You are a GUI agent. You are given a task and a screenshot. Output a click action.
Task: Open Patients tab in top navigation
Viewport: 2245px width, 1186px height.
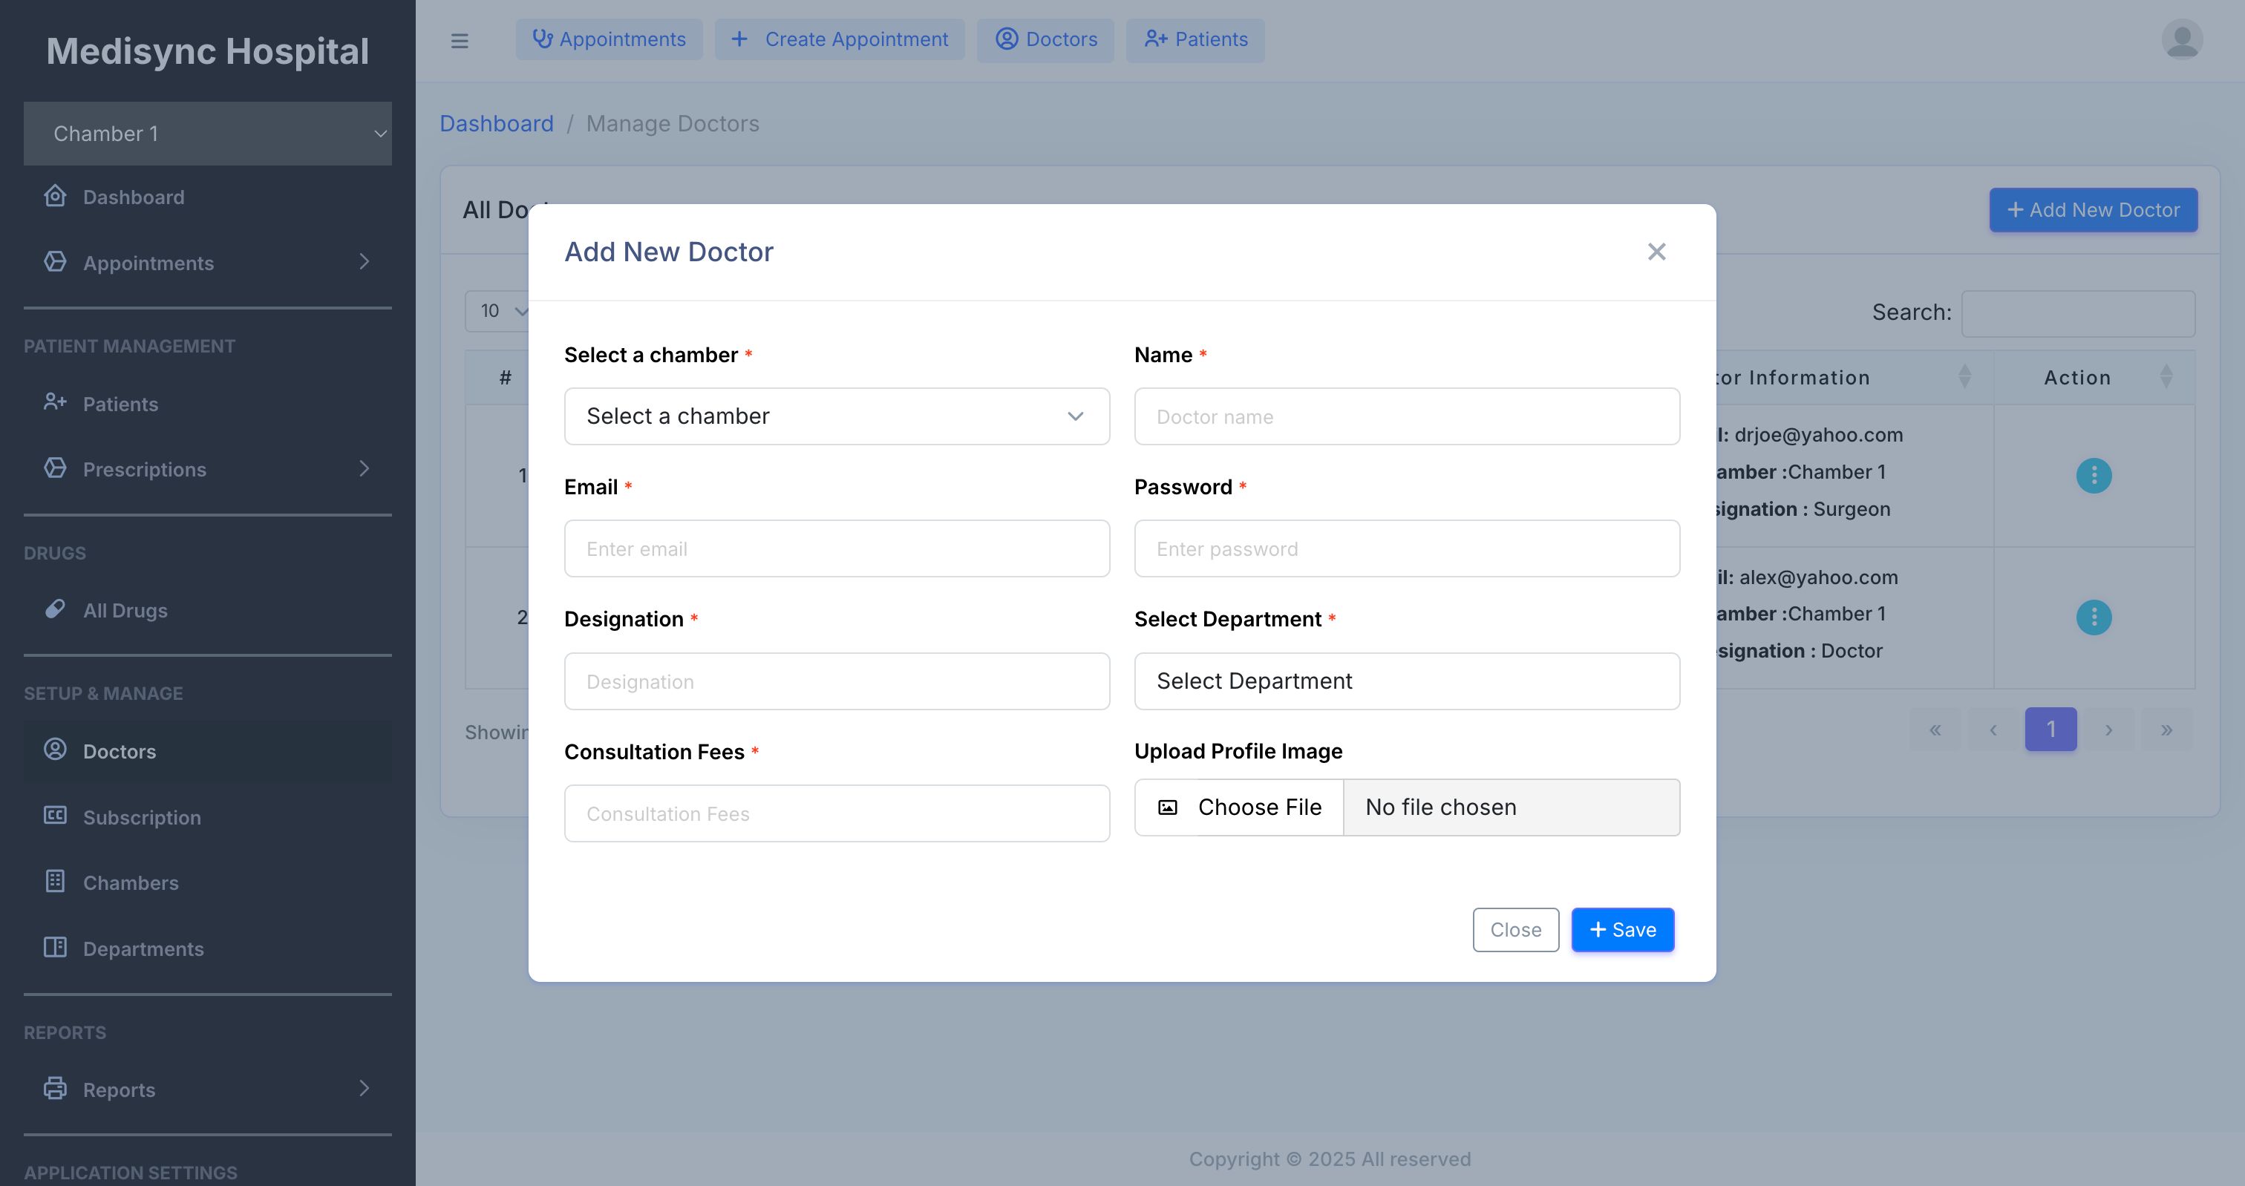1195,40
